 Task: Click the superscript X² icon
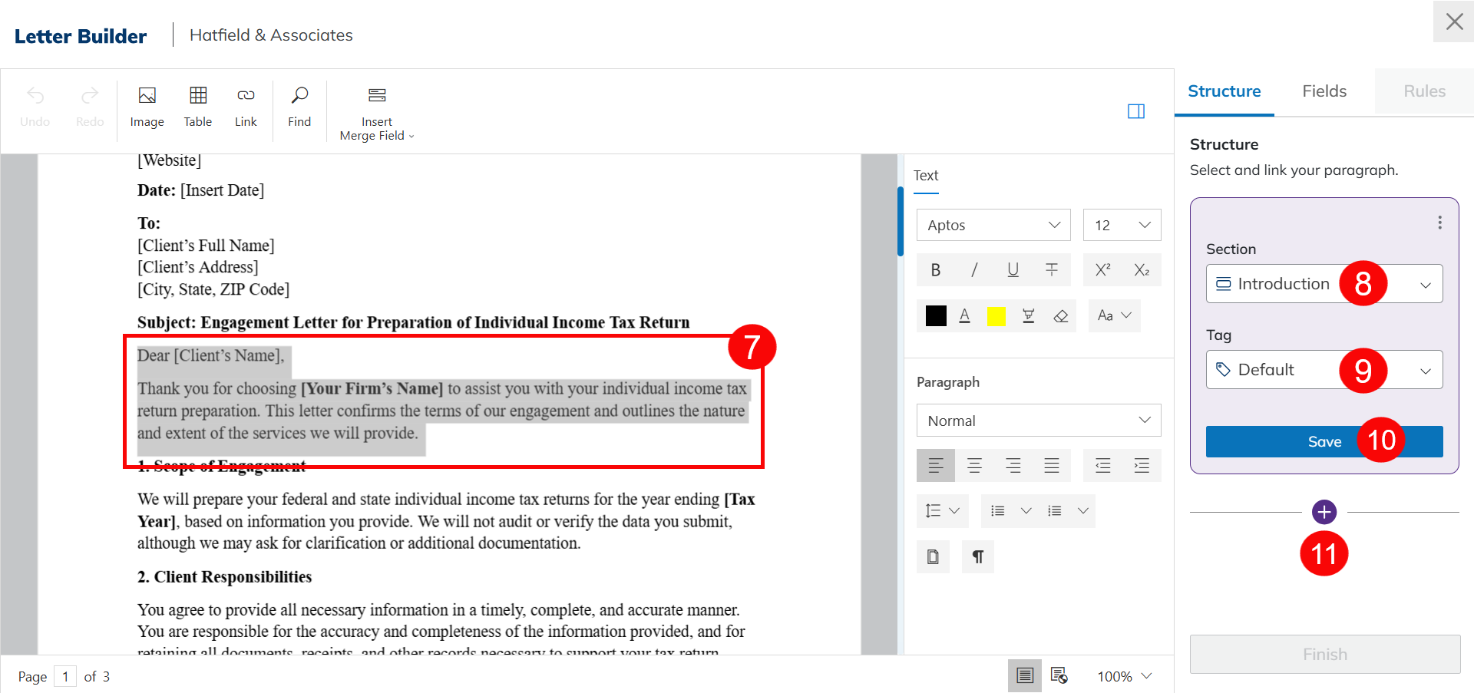click(1102, 270)
